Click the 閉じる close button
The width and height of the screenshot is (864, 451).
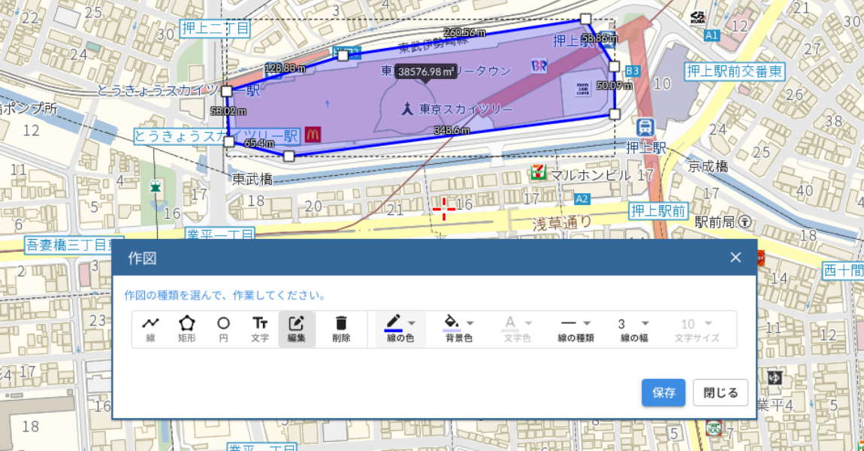719,392
